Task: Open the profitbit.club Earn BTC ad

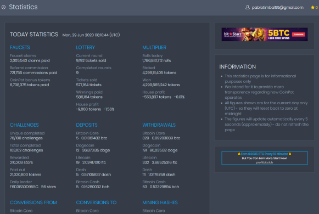Action: coord(265,158)
